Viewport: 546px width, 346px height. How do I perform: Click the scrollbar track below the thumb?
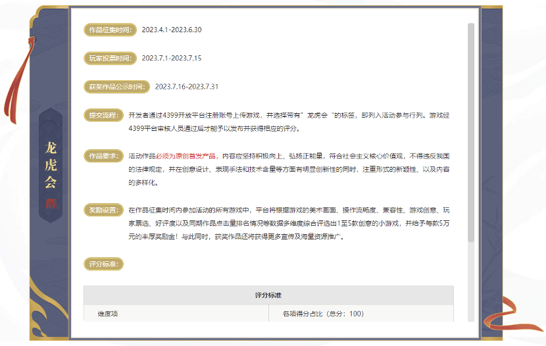(471, 282)
